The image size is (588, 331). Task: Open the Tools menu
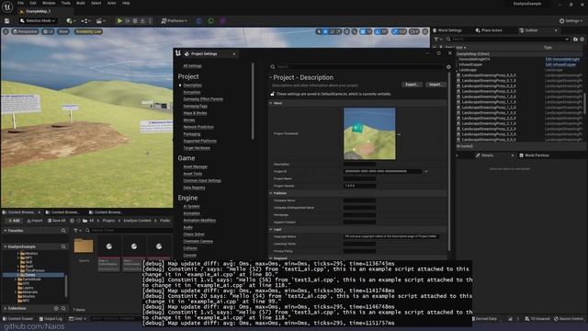(x=65, y=3)
